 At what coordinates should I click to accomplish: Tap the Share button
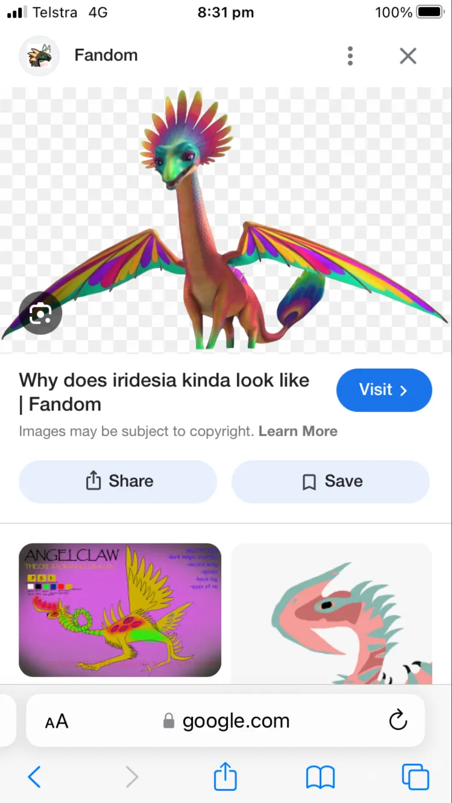[x=118, y=481]
